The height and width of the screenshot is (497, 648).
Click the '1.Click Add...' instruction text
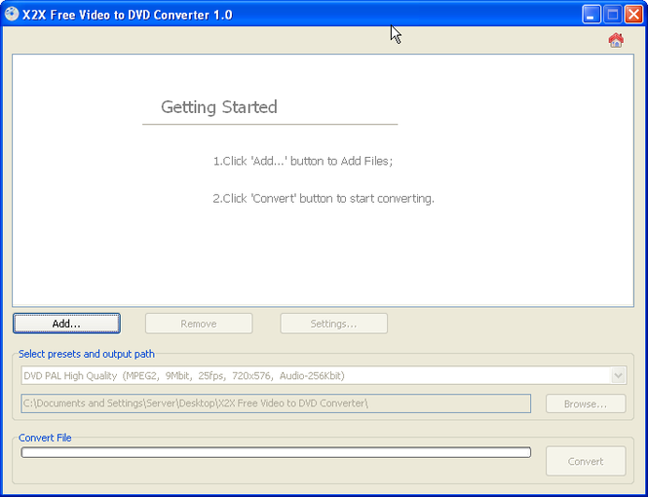303,161
